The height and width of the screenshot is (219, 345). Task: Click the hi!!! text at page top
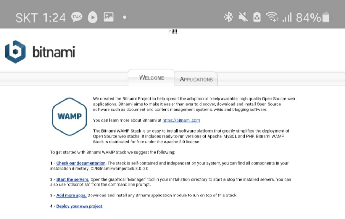click(173, 32)
